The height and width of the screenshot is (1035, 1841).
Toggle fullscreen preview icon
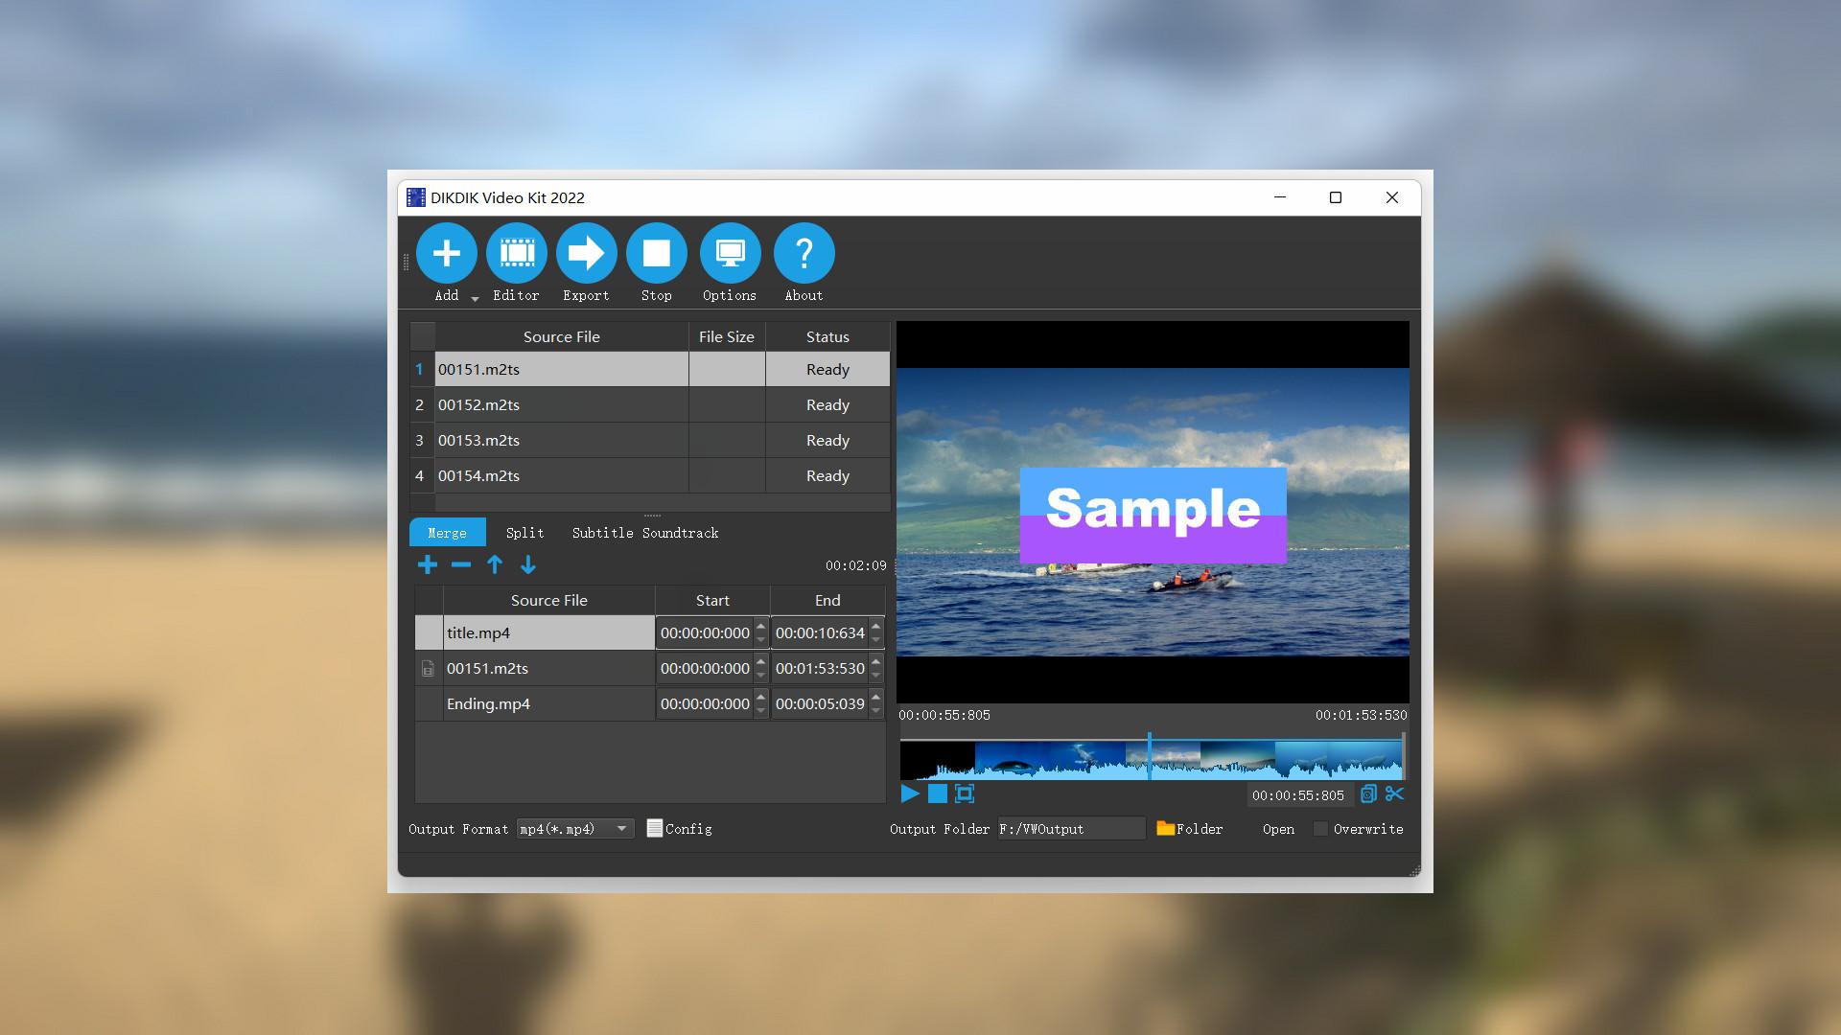click(x=965, y=794)
